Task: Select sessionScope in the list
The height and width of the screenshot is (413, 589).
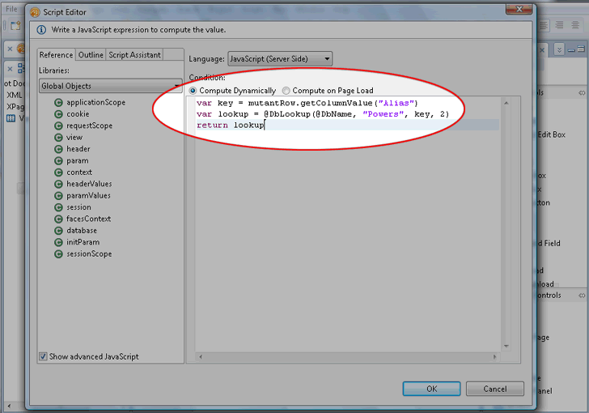Action: pyautogui.click(x=89, y=254)
